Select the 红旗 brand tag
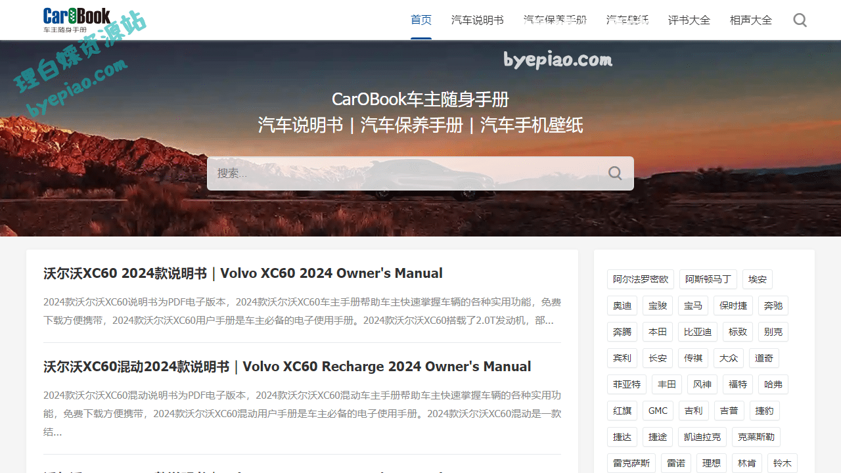This screenshot has width=841, height=473. click(622, 411)
